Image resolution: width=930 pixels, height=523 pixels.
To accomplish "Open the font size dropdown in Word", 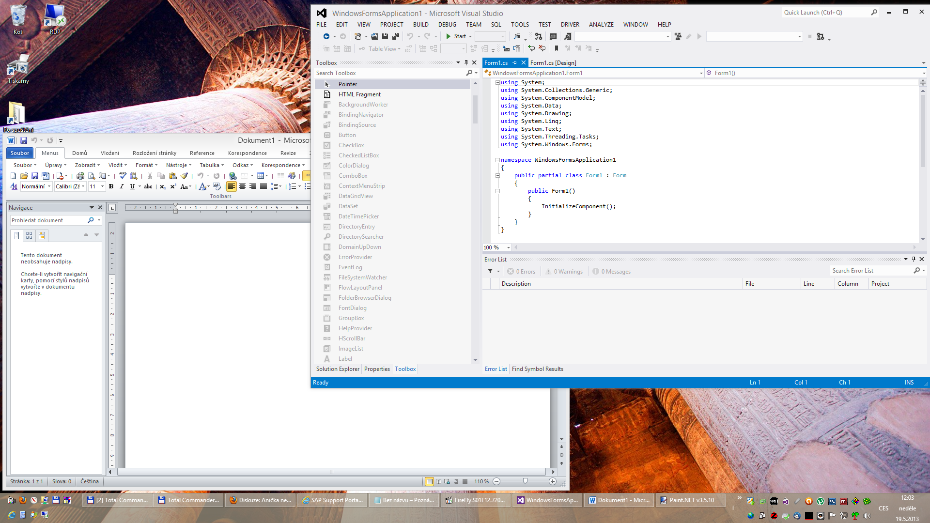I will (102, 186).
